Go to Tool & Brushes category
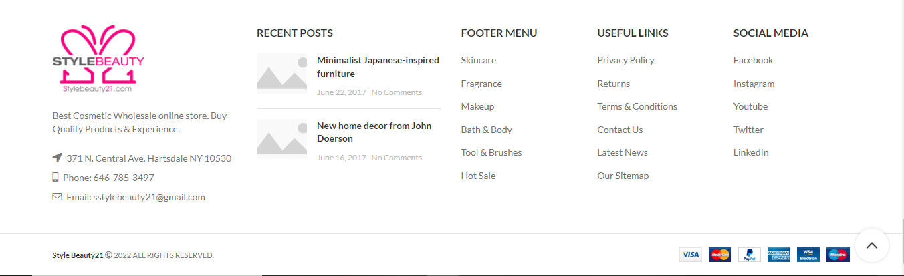 tap(491, 152)
